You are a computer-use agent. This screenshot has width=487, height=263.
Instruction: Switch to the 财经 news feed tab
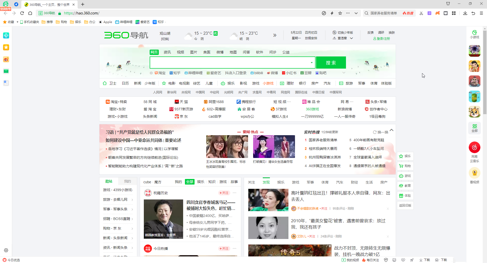(354, 182)
